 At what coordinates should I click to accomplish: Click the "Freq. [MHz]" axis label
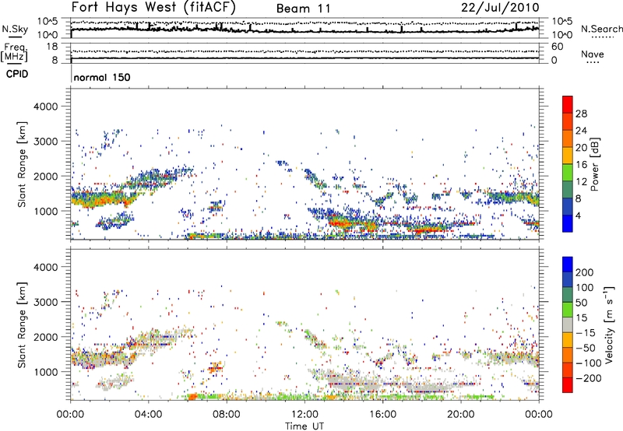14,53
